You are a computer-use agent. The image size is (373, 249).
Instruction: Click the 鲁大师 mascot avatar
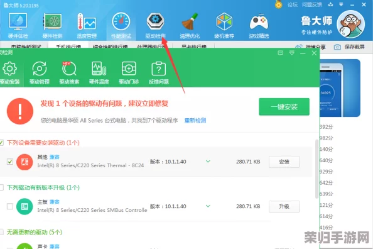click(x=351, y=24)
